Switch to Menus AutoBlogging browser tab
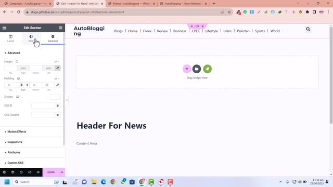 (132, 4)
